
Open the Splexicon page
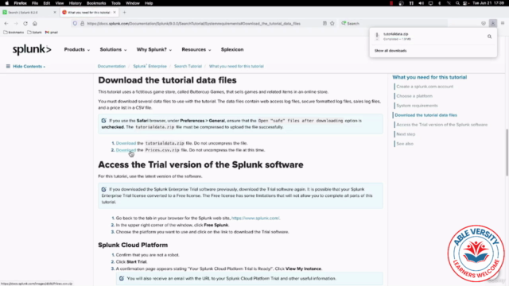[232, 49]
